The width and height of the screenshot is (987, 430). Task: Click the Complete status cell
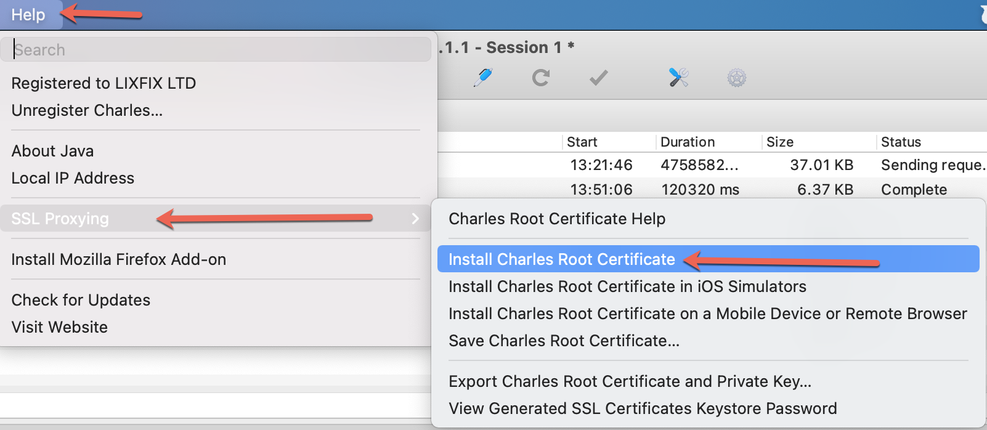914,190
